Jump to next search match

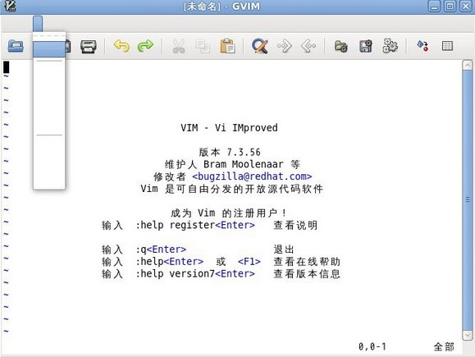(285, 46)
